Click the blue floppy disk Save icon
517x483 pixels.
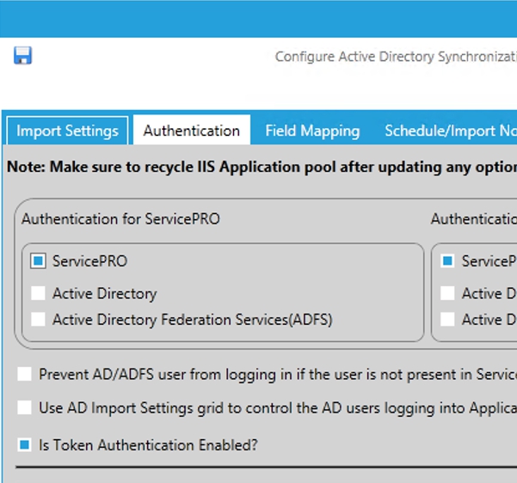[22, 55]
